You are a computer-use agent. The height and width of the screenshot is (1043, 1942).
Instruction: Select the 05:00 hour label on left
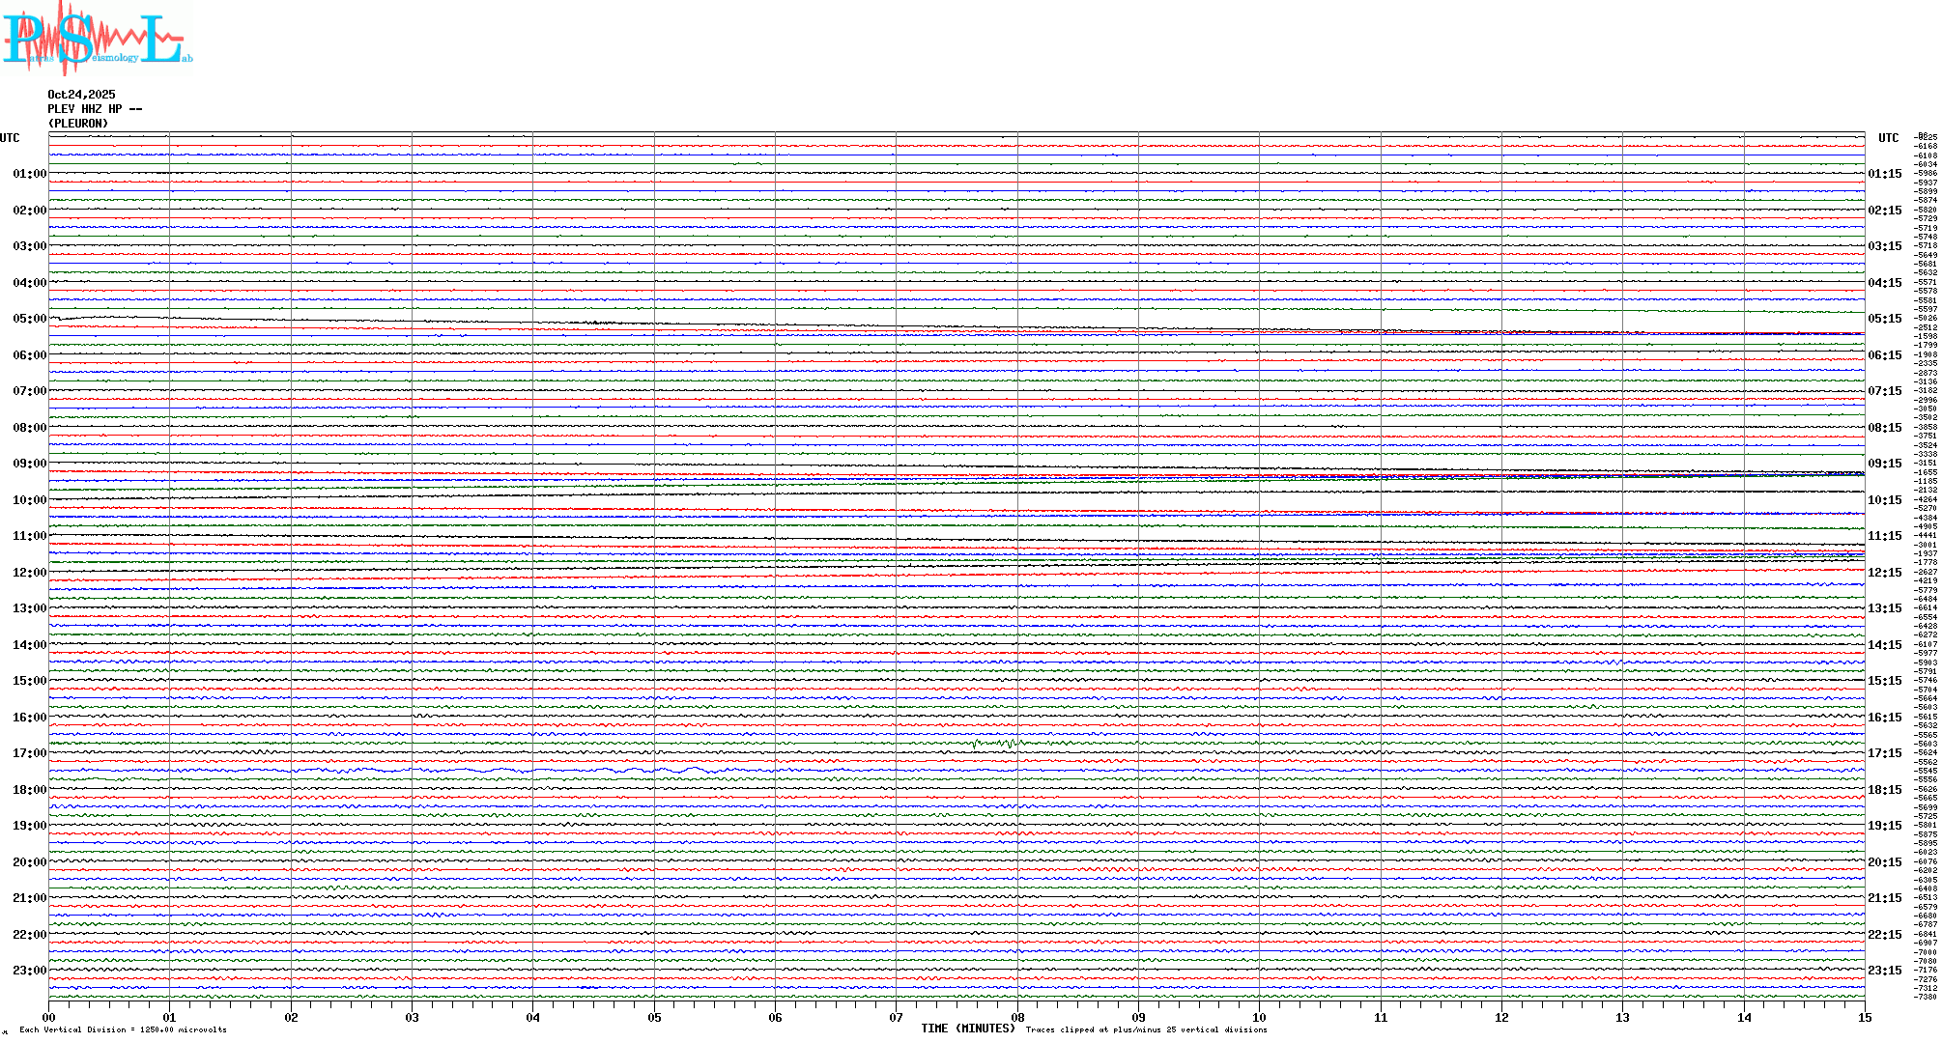(29, 319)
